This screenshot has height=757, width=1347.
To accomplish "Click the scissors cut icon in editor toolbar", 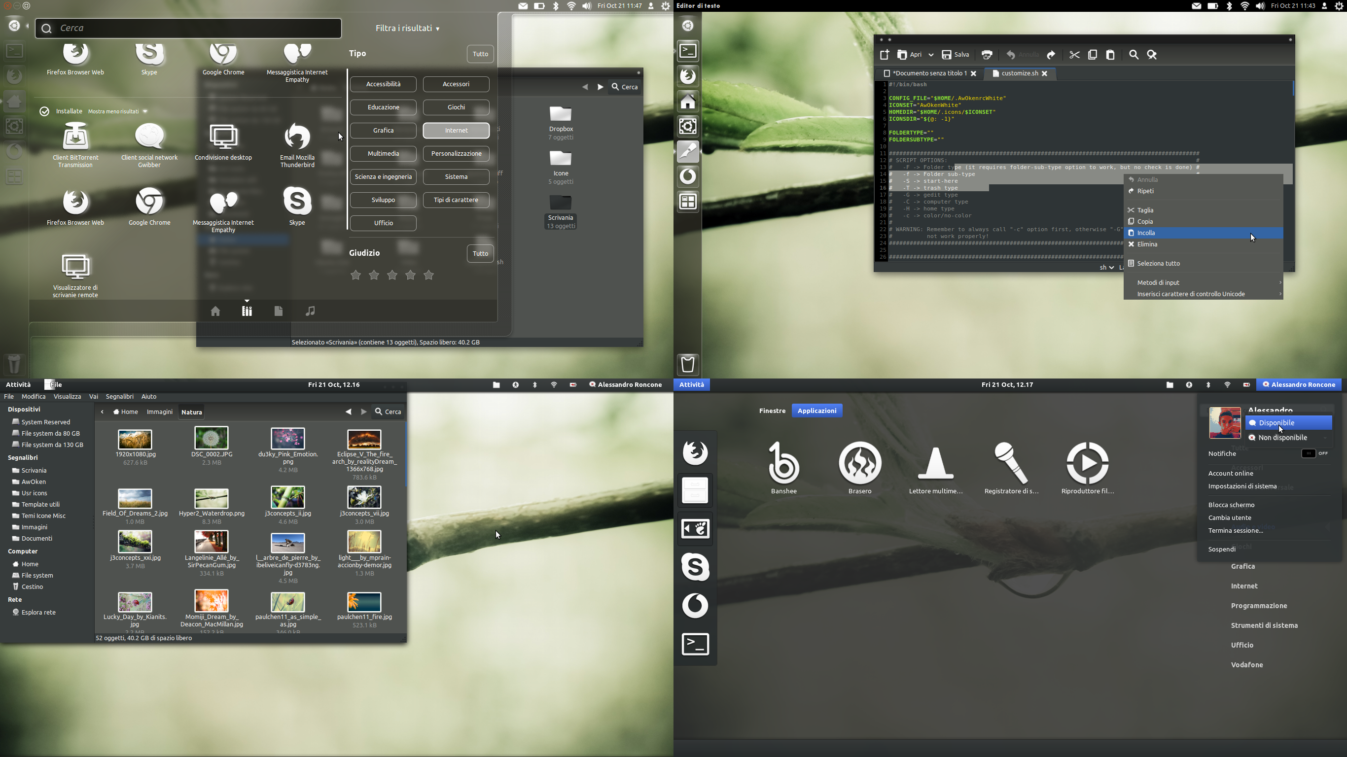I will 1074,55.
